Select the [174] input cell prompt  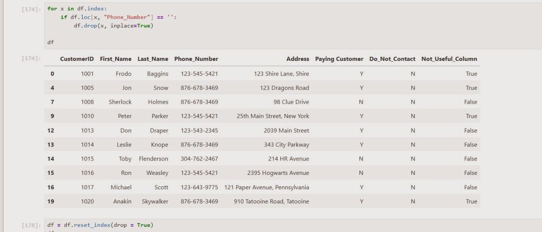pos(32,9)
